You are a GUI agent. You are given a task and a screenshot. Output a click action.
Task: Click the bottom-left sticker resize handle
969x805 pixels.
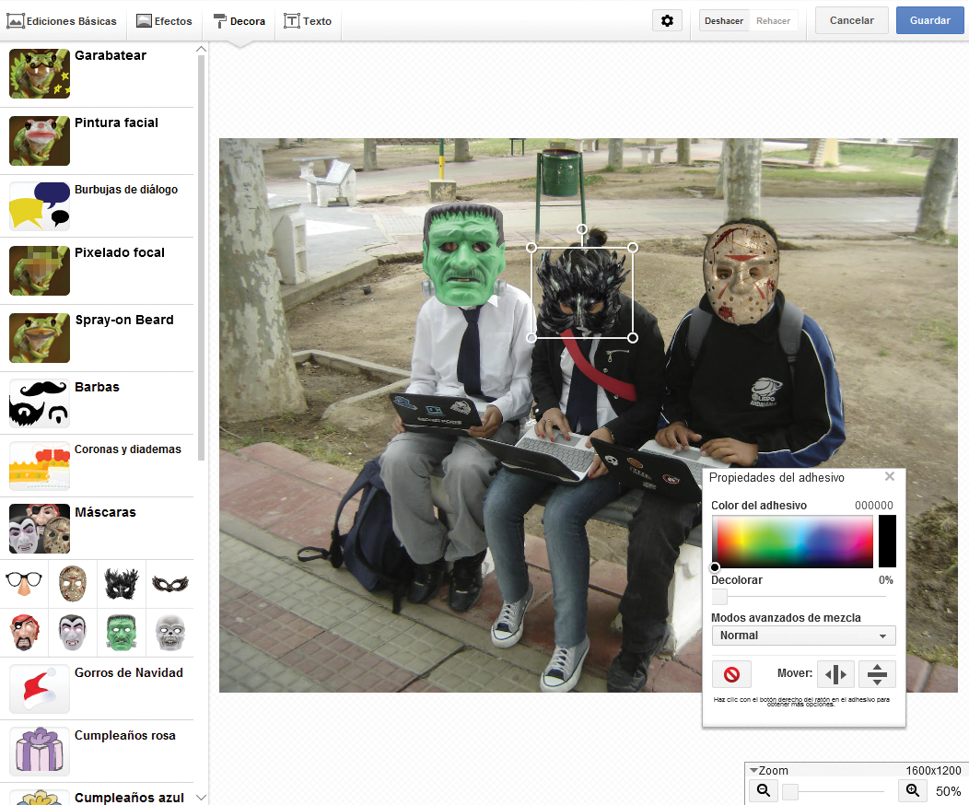tap(531, 338)
